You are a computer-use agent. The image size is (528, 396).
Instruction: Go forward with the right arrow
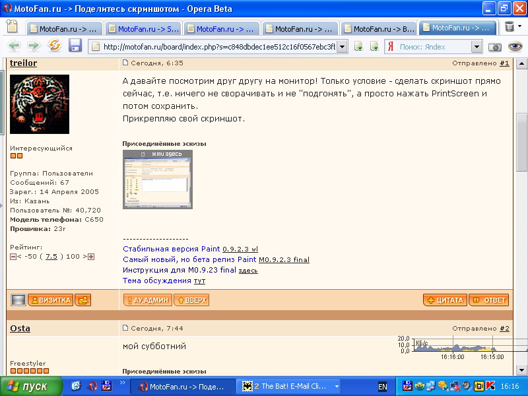(x=34, y=46)
